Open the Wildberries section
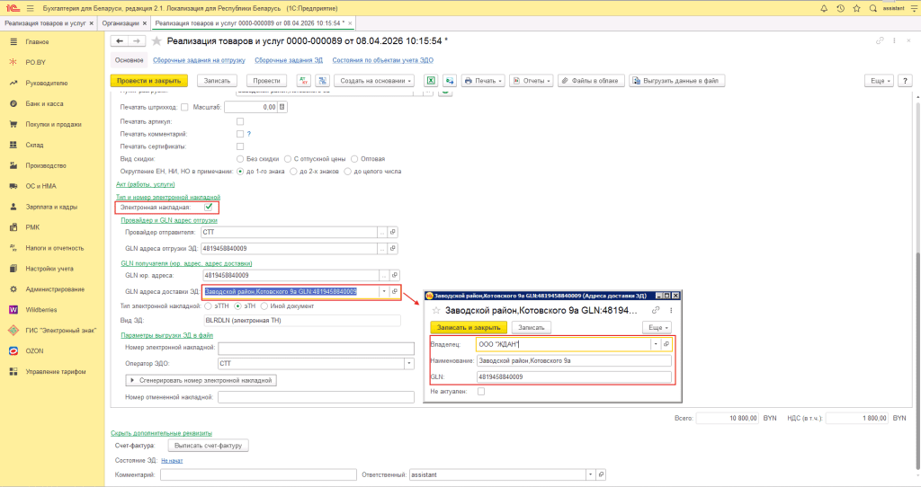 click(41, 310)
